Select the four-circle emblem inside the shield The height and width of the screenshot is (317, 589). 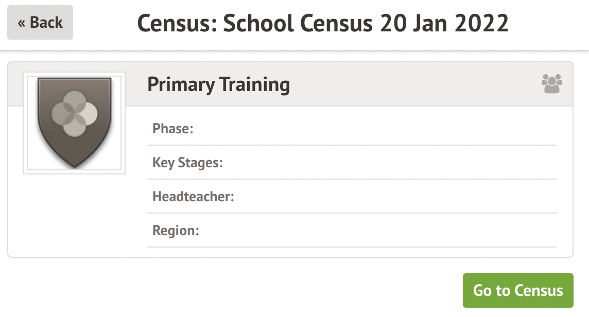(74, 113)
